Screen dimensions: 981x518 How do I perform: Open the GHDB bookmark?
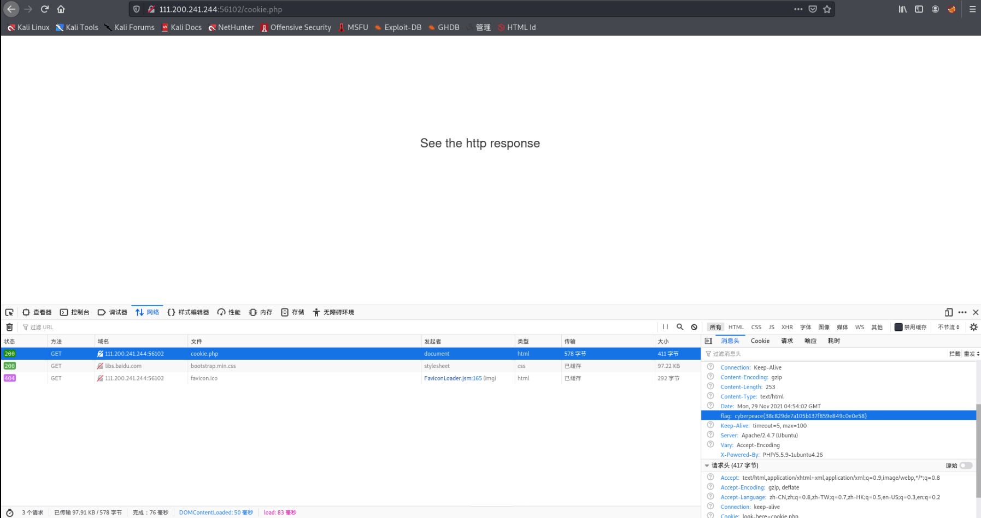pos(443,27)
